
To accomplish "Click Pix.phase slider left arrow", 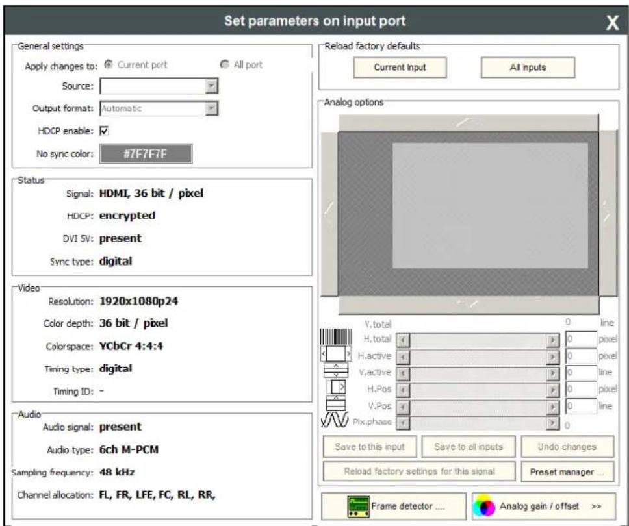I will [x=403, y=423].
